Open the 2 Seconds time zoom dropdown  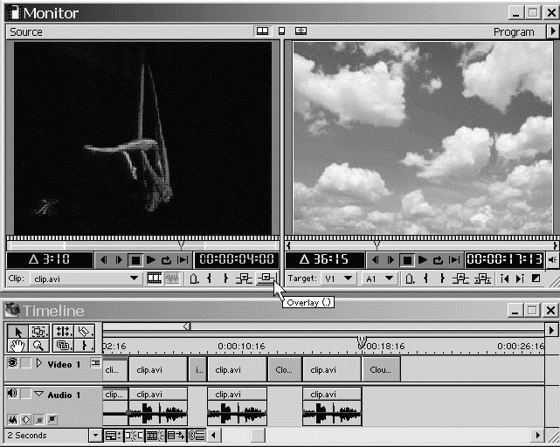[x=95, y=435]
